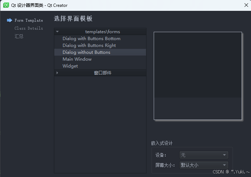This screenshot has width=251, height=177.
Task: Click the templates\forms header
Action: coord(100,32)
